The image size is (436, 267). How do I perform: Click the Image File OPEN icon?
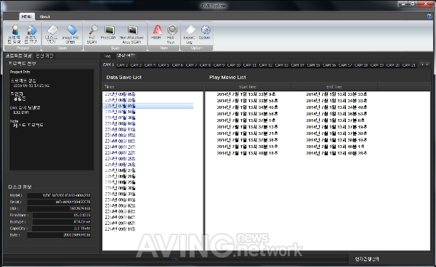click(70, 34)
